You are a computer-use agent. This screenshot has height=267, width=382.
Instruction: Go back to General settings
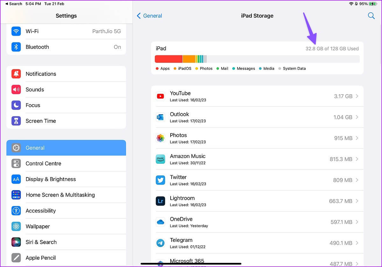149,16
